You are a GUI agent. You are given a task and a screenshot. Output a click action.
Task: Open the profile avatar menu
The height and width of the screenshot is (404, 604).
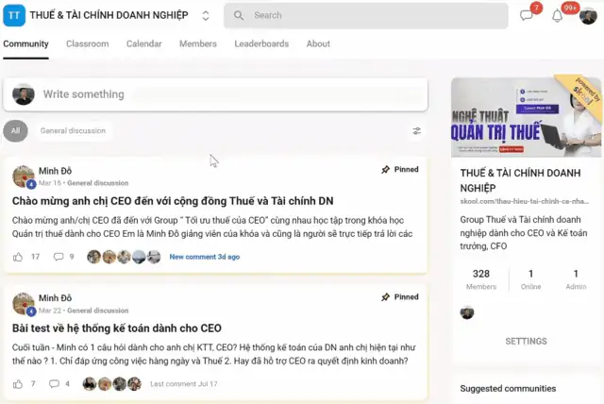click(588, 16)
